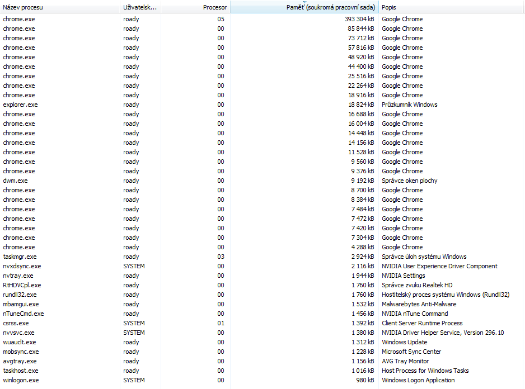Select the 4 288 kB memory cell
Screen dimensions: 525x389
coord(362,247)
